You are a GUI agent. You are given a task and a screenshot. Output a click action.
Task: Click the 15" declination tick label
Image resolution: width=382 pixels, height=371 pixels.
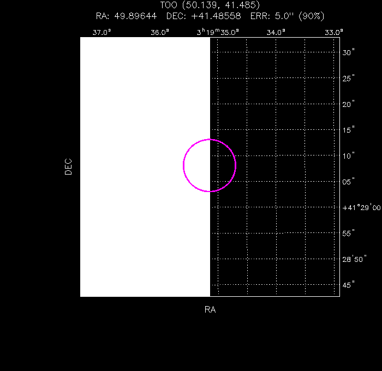[x=348, y=130]
